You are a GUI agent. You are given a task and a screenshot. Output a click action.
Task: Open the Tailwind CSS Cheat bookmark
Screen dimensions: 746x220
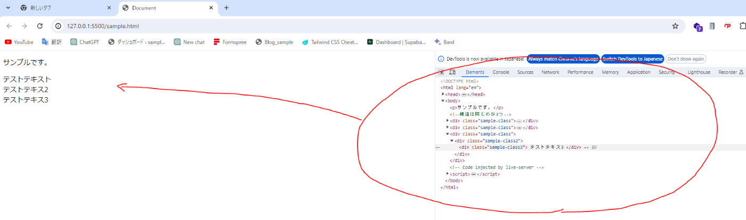click(x=330, y=42)
